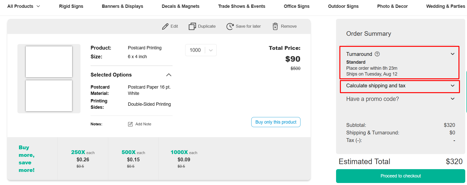The width and height of the screenshot is (467, 185).
Task: Open Trade Shows & Events menu
Action: (x=241, y=6)
